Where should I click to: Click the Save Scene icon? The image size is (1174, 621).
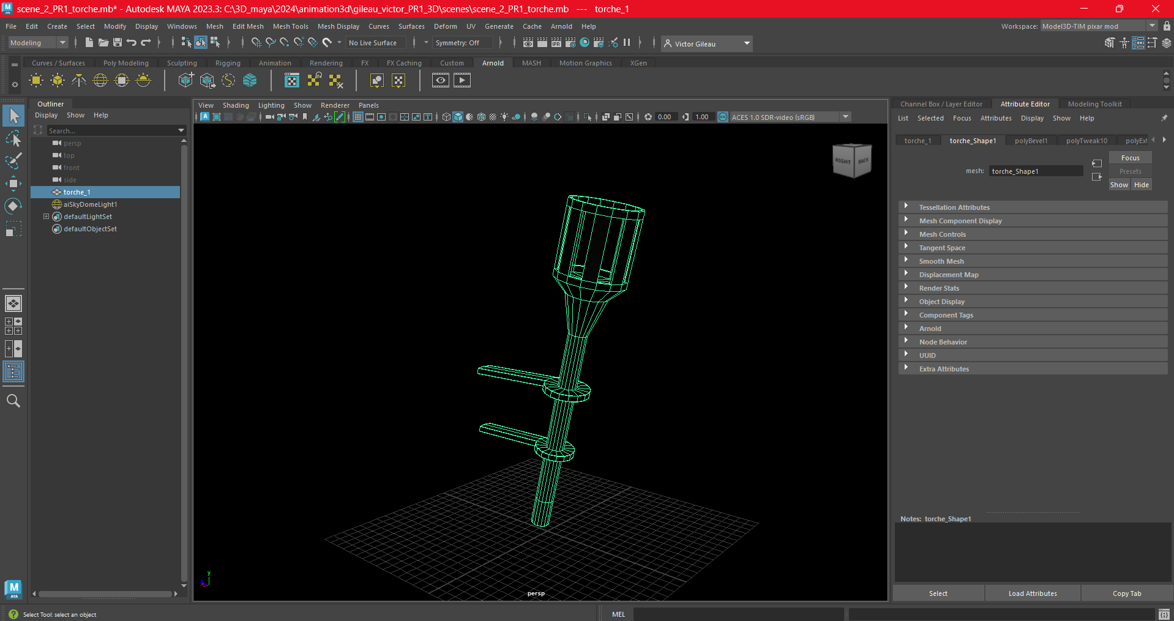click(x=118, y=42)
